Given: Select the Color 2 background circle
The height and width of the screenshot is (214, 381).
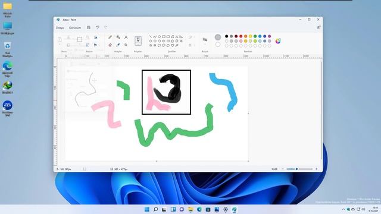Looking at the screenshot, I should pyautogui.click(x=218, y=45).
